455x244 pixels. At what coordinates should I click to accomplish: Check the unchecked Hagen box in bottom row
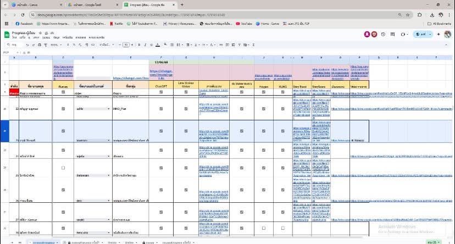tap(264, 228)
